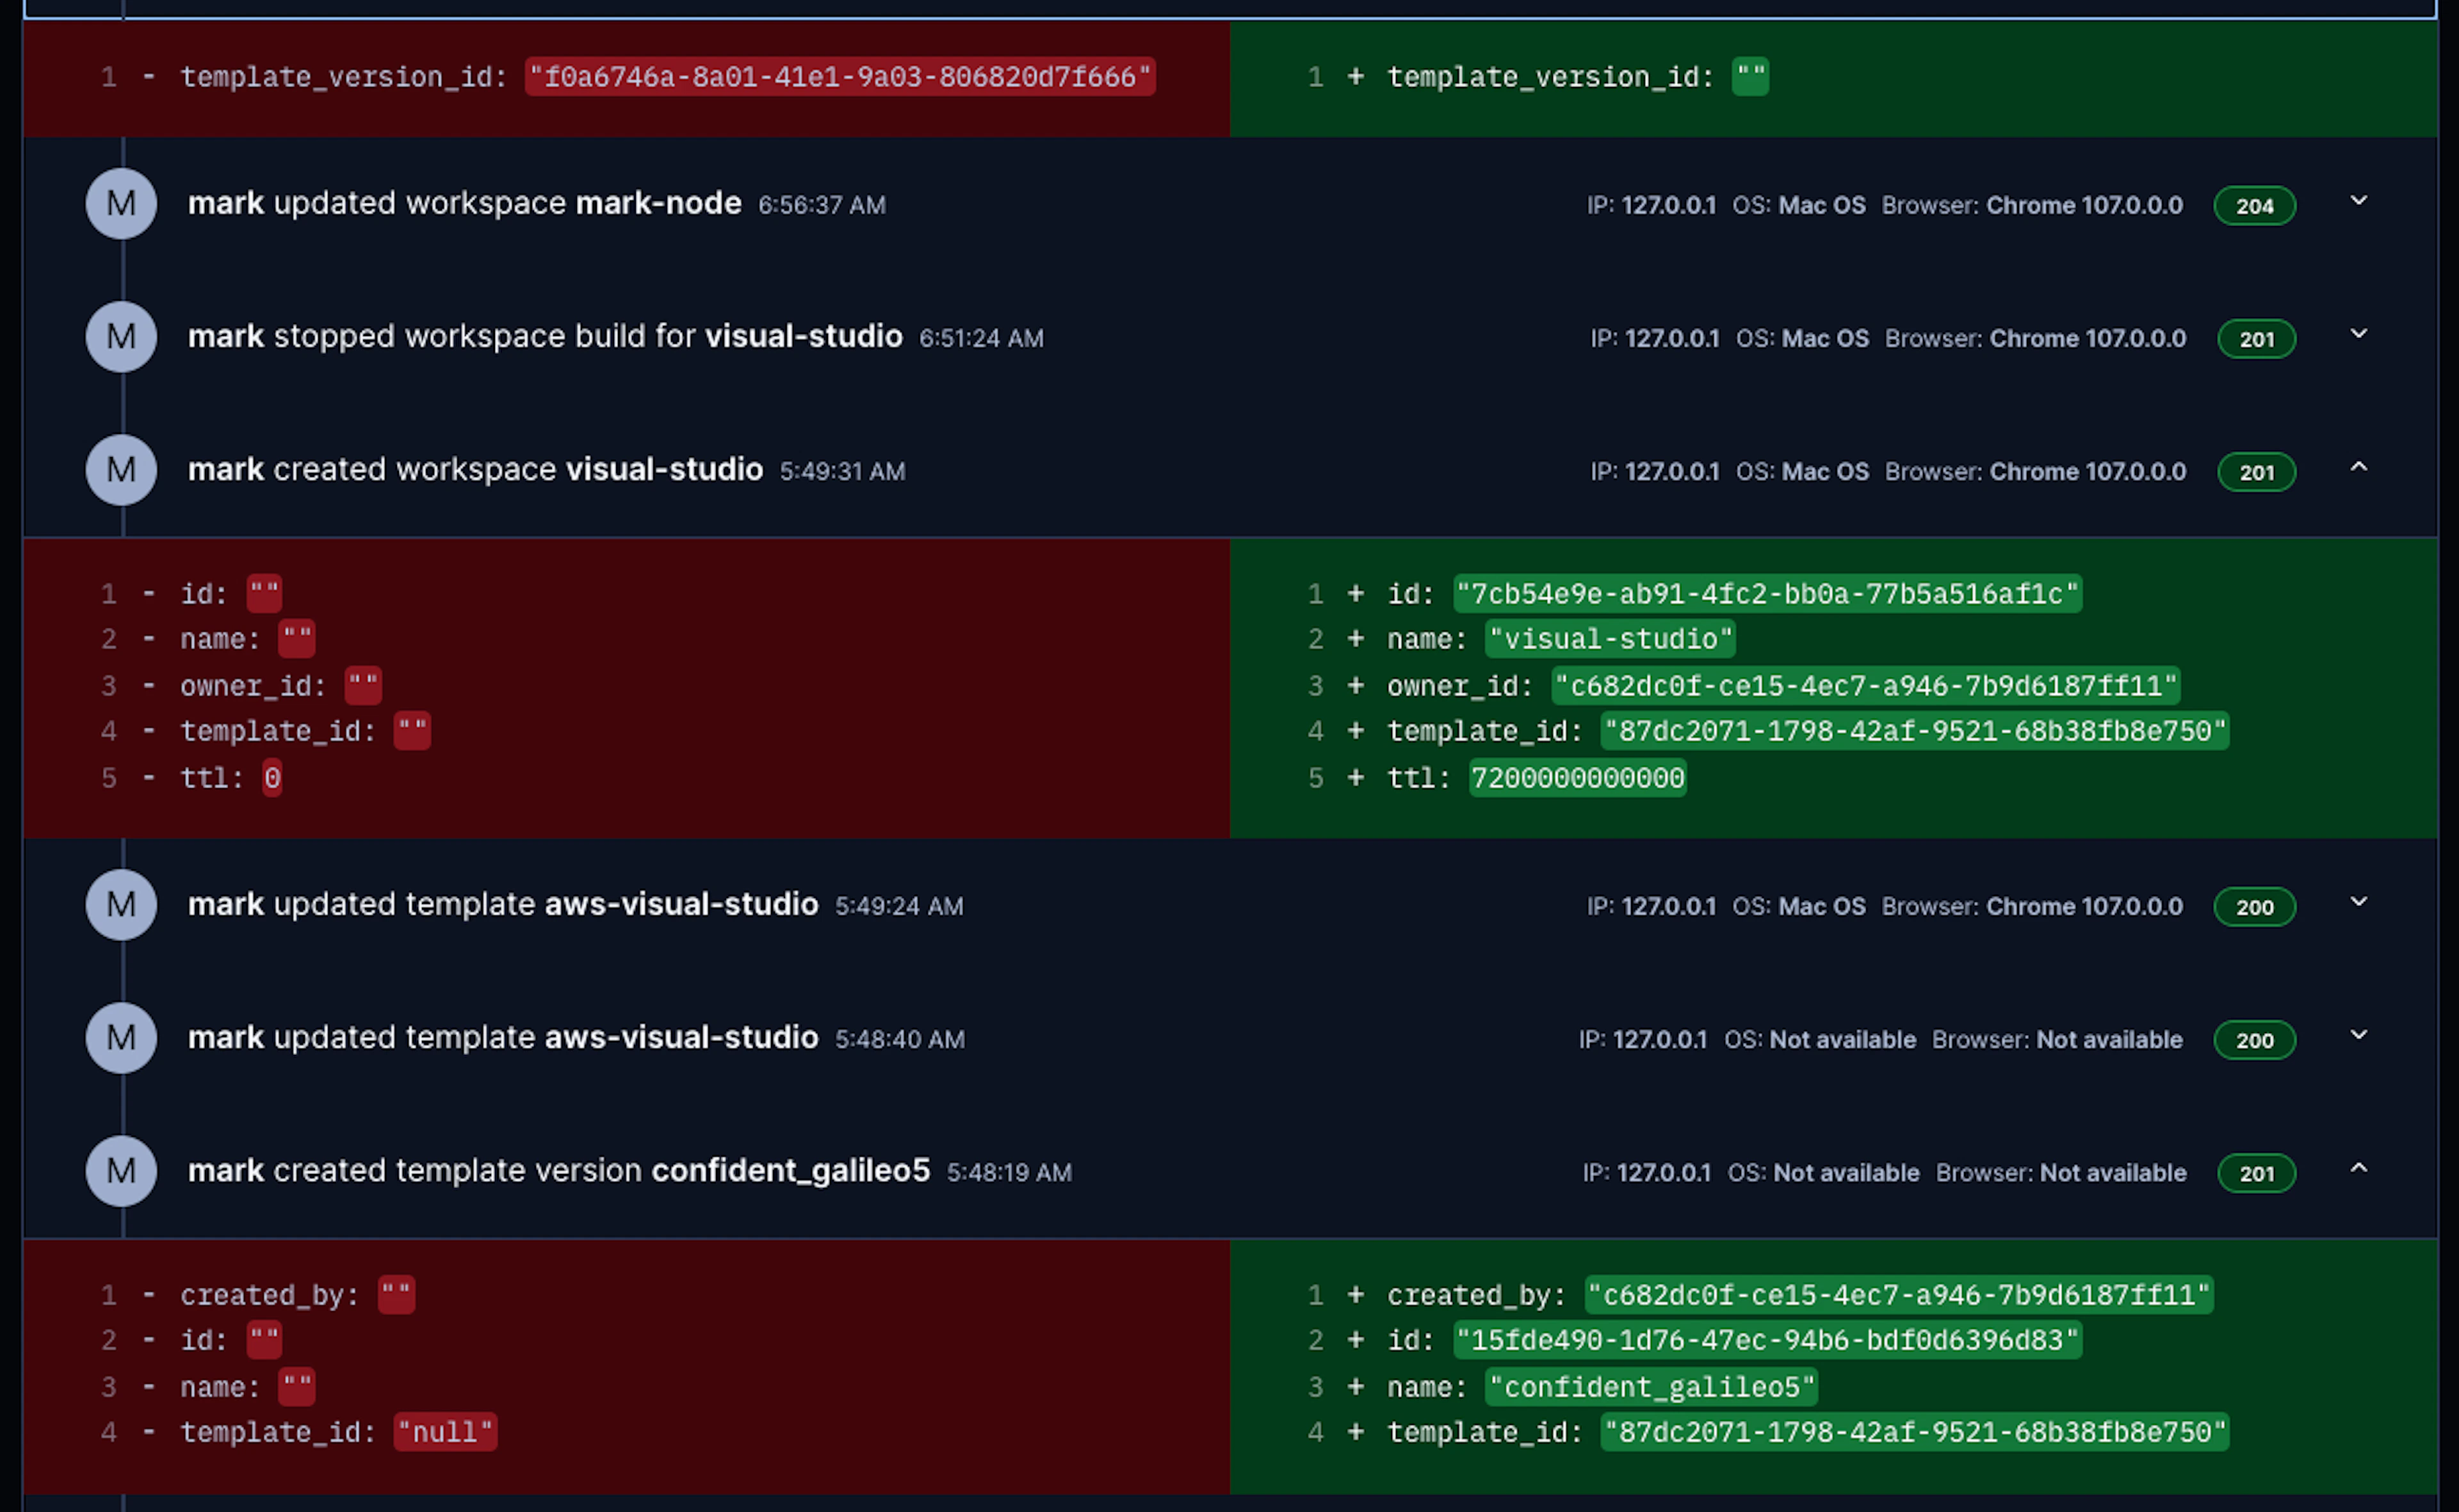This screenshot has height=1512, width=2459.
Task: Click added empty template_version_id value
Action: point(1749,77)
